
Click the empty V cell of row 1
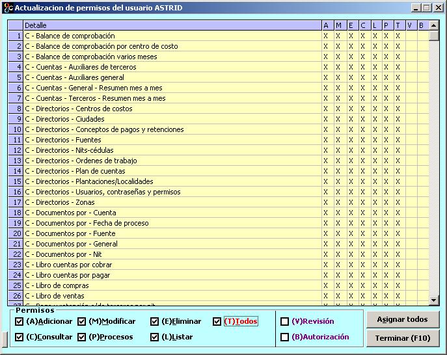(411, 36)
